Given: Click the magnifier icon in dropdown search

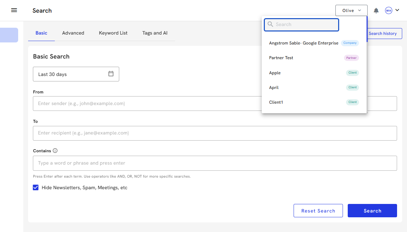Looking at the screenshot, I should tap(270, 24).
